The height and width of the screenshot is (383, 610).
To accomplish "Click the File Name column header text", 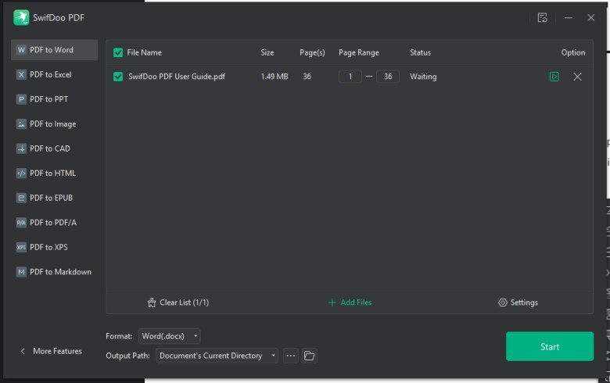I will (145, 52).
